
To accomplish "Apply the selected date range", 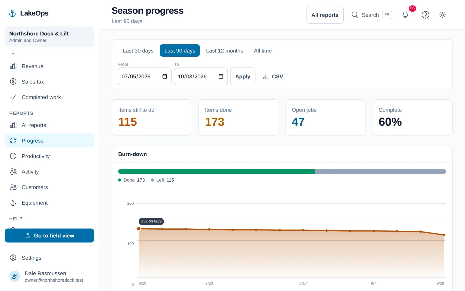I will 243,77.
